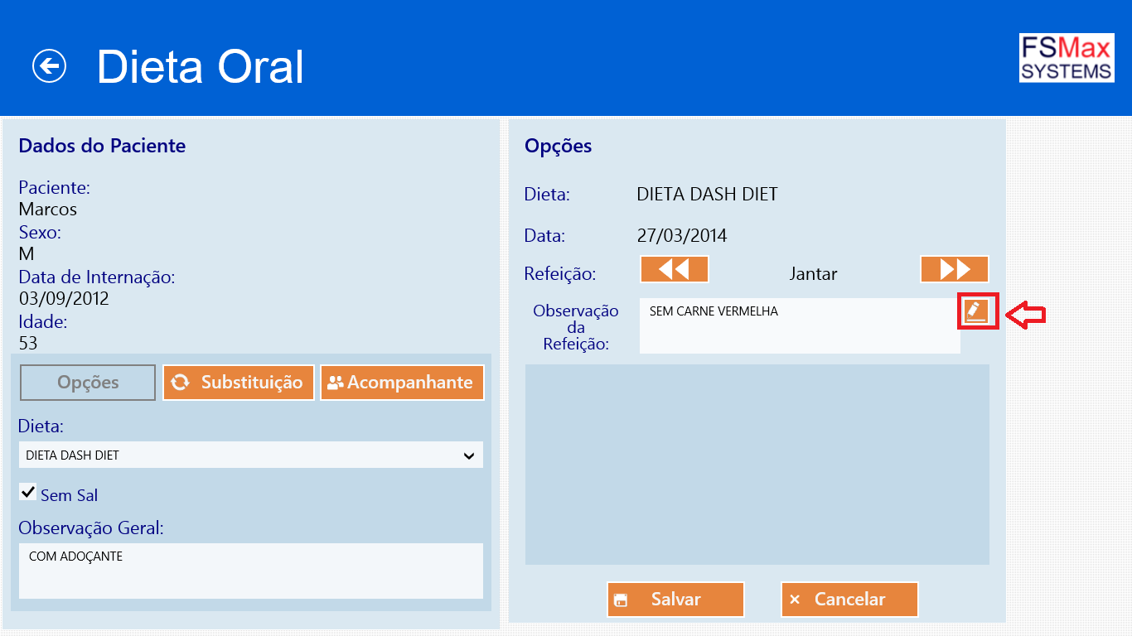1132x636 pixels.
Task: Open the Substituição section
Action: [x=239, y=383]
